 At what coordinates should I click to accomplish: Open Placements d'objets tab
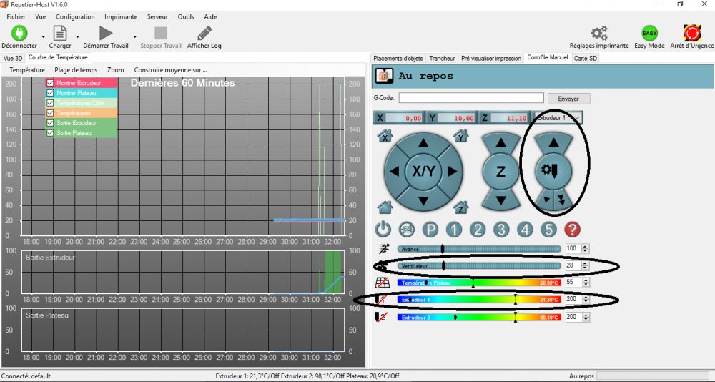click(x=398, y=59)
